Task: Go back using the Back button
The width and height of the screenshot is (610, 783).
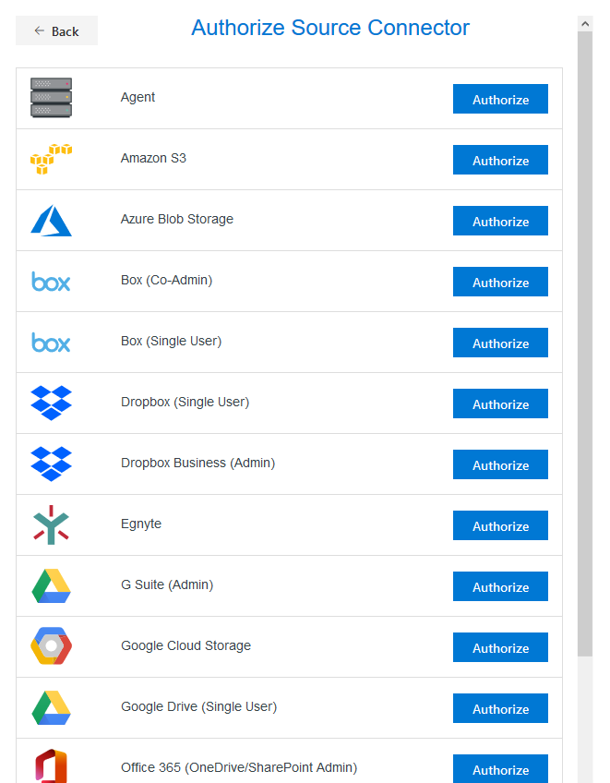Action: coord(57,31)
